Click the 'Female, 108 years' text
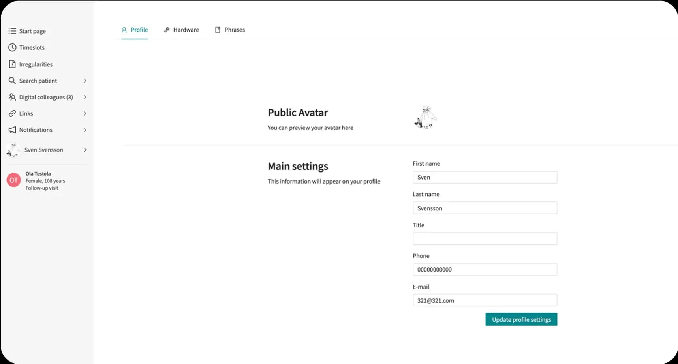Image resolution: width=678 pixels, height=364 pixels. 45,181
